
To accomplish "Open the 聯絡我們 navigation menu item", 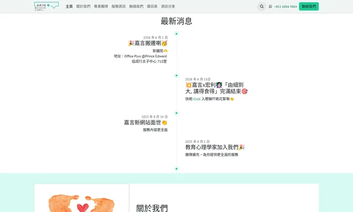I will coord(136,7).
